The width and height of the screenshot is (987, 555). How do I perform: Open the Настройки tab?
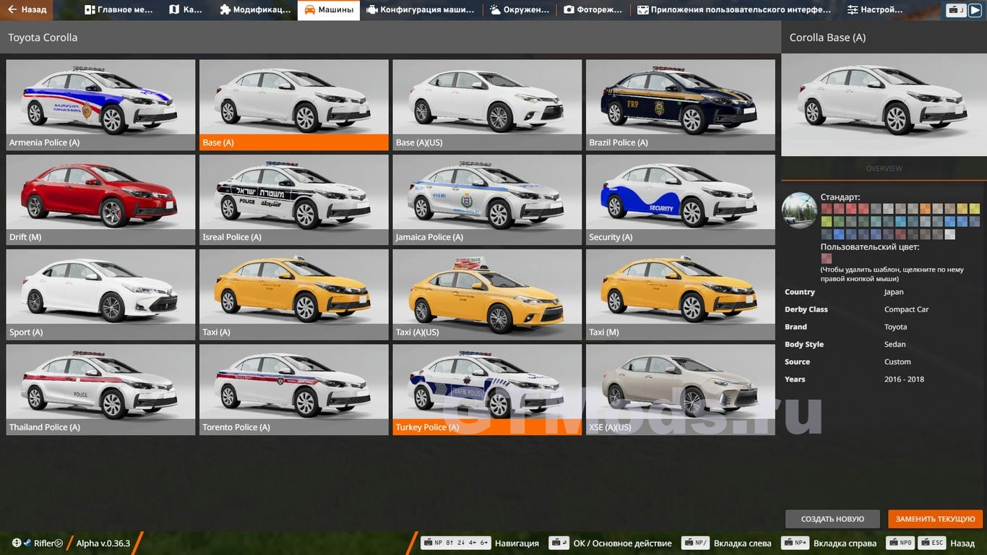(x=875, y=10)
